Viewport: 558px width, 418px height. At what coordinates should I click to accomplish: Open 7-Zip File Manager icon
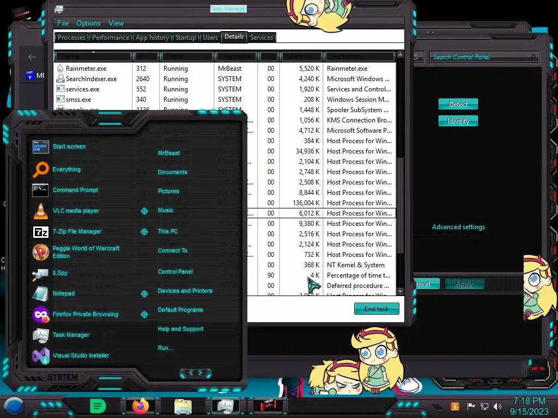click(40, 232)
